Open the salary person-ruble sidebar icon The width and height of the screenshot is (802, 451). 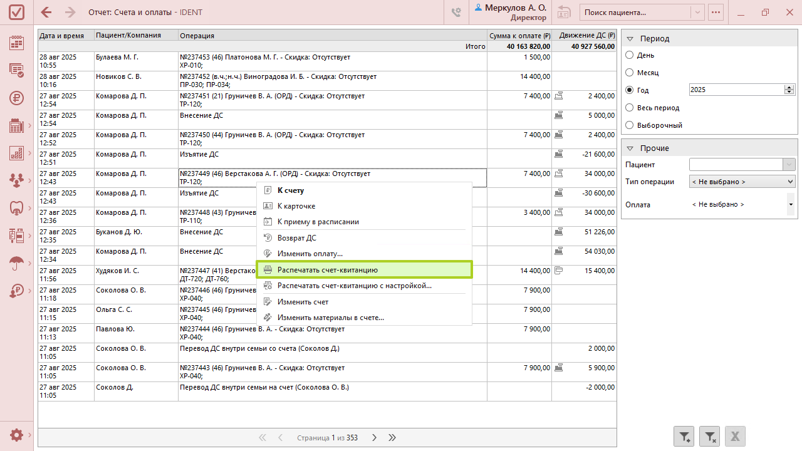17,291
